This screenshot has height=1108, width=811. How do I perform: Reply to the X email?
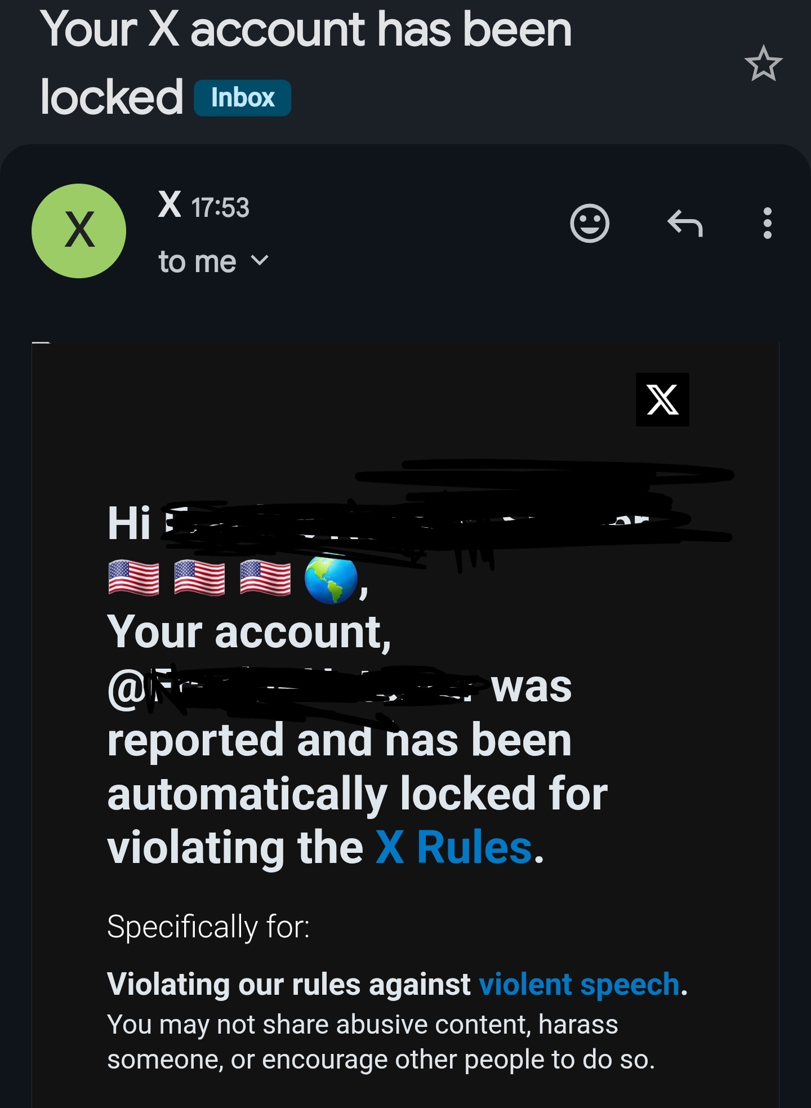(685, 223)
